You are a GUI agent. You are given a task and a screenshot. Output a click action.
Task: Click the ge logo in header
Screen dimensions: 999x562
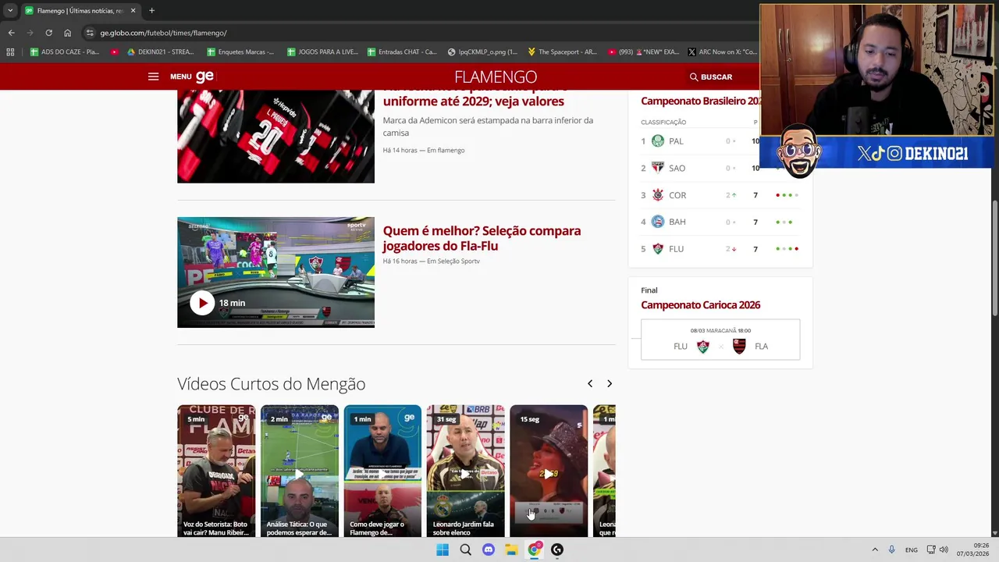(x=204, y=76)
